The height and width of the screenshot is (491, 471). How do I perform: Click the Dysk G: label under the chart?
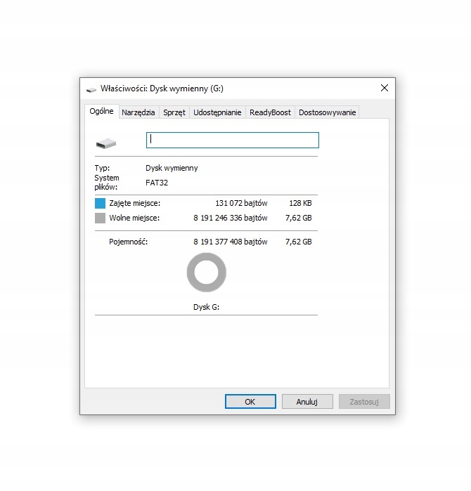click(206, 307)
